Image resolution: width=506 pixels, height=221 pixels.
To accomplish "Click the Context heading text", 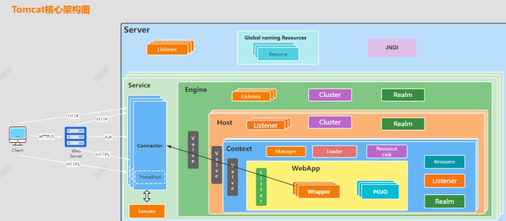I will [x=239, y=148].
